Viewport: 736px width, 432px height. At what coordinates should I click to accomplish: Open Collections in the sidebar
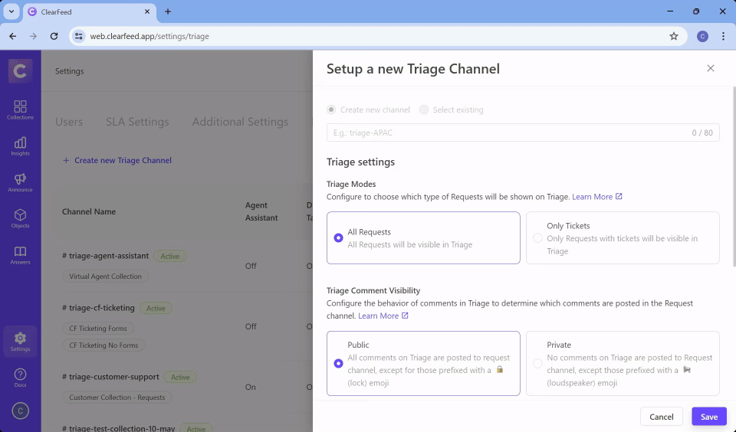point(20,110)
